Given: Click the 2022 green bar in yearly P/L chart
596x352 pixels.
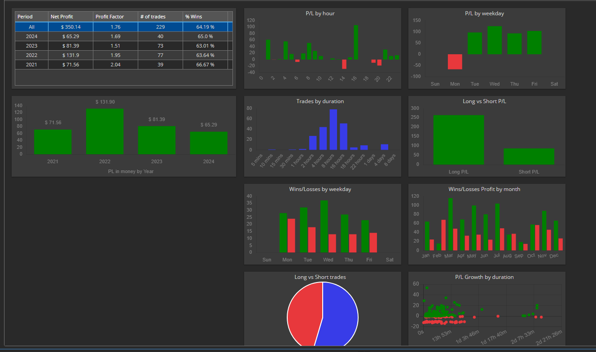Looking at the screenshot, I should pos(105,131).
